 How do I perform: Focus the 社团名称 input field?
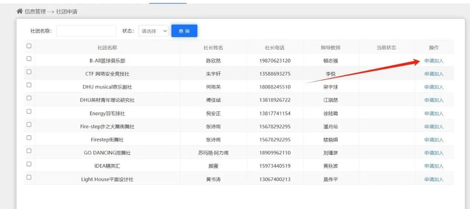click(x=86, y=31)
